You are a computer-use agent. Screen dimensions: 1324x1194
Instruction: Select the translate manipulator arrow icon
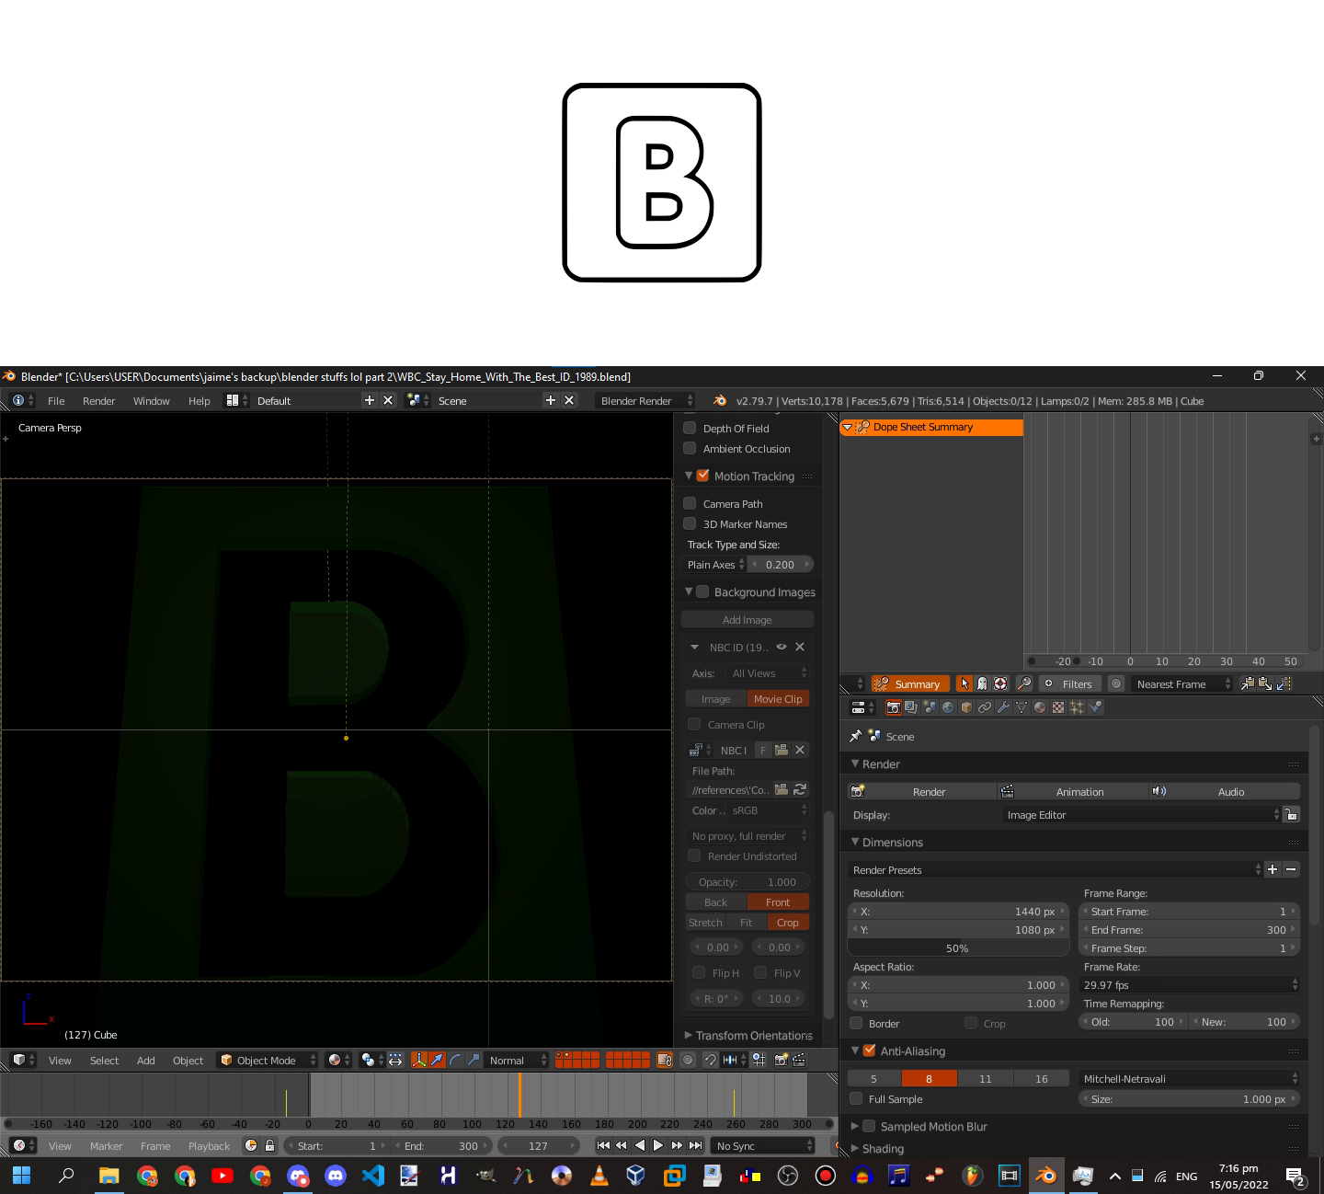[437, 1060]
